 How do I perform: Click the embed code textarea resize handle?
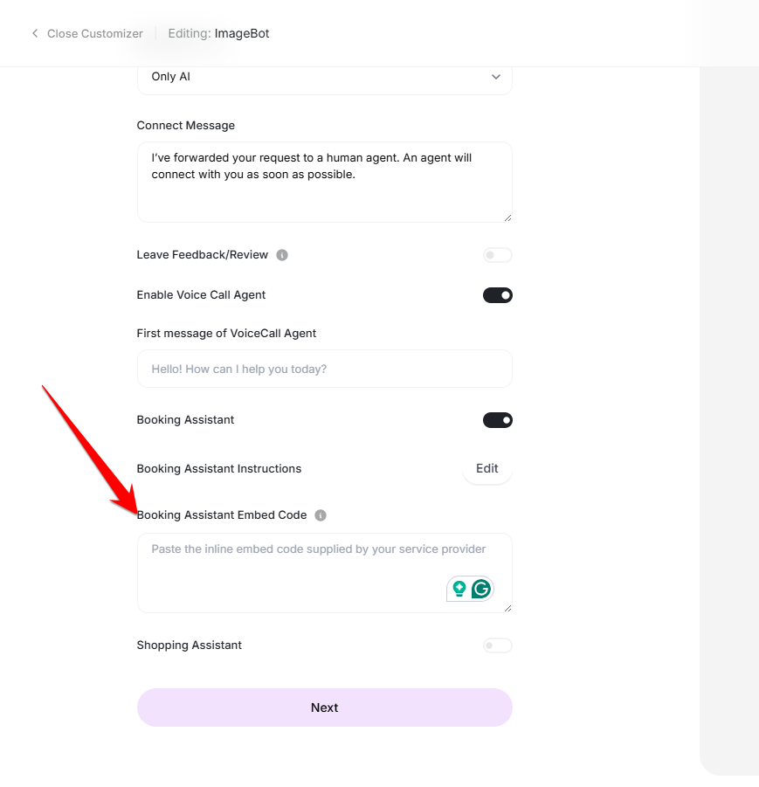tap(507, 608)
